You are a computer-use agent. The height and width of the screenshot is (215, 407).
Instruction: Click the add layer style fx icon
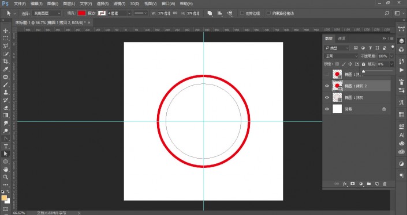[x=345, y=184]
